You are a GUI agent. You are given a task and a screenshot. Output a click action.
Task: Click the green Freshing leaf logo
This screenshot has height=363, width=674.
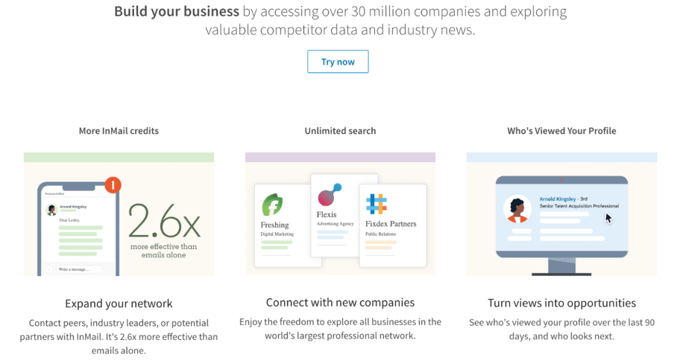click(273, 205)
